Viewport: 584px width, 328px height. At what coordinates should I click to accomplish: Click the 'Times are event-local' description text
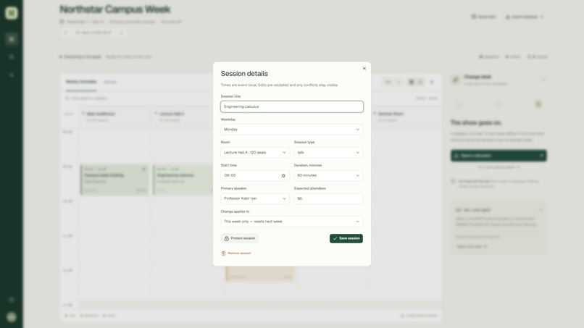coord(280,85)
